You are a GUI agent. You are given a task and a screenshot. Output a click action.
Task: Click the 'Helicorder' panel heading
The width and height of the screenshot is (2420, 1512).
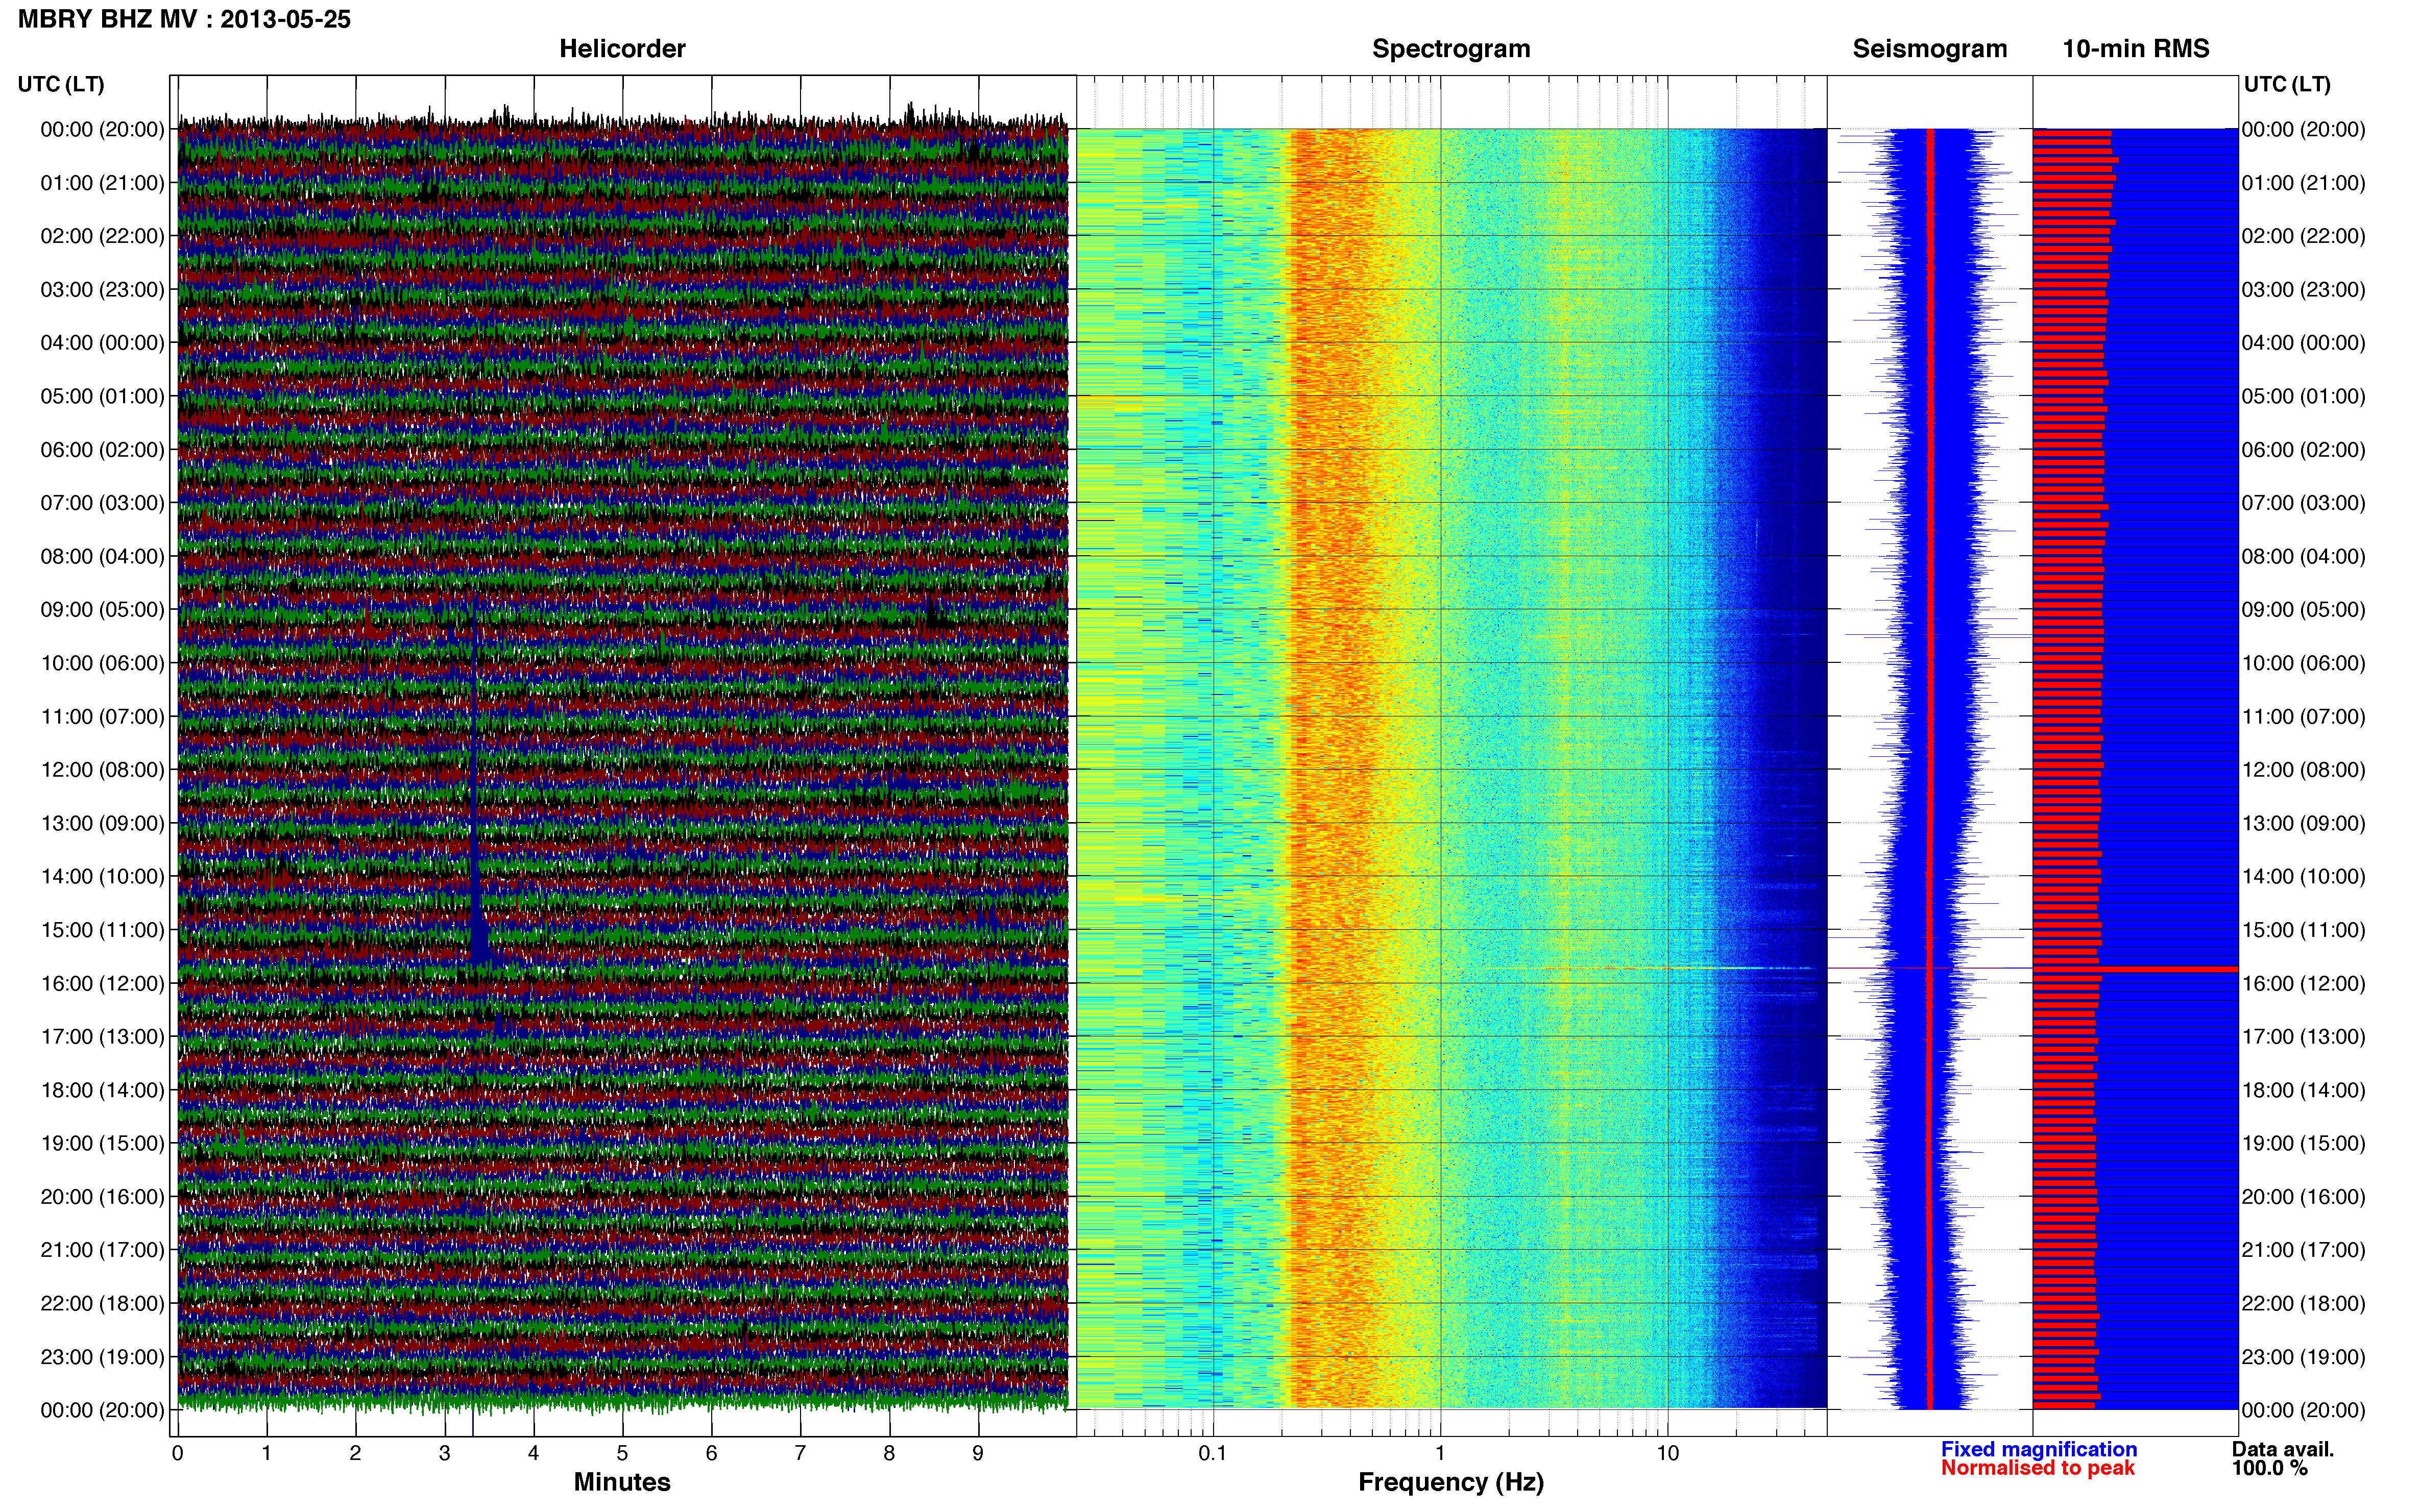pos(622,48)
